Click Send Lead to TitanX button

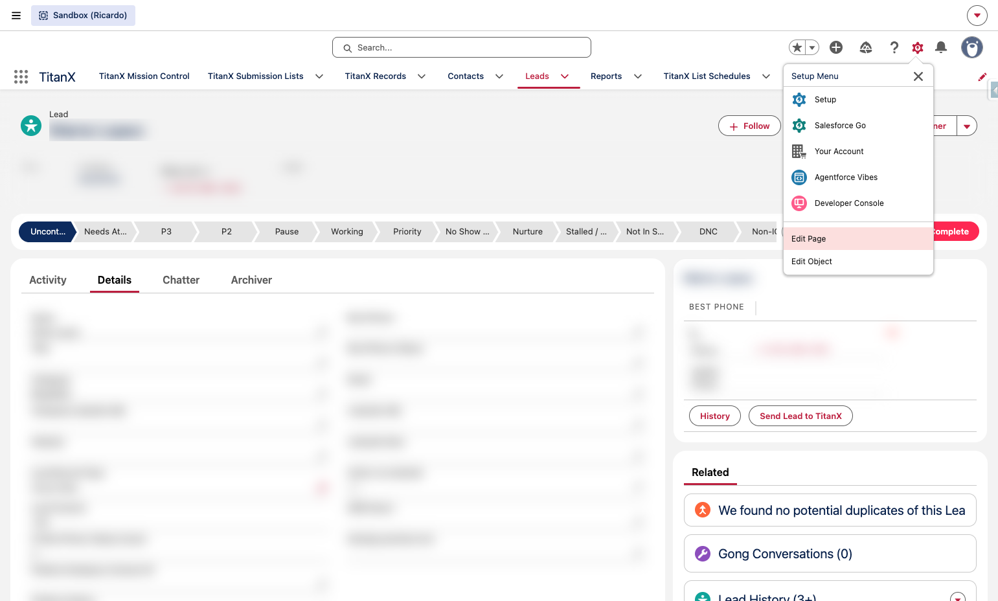[800, 416]
